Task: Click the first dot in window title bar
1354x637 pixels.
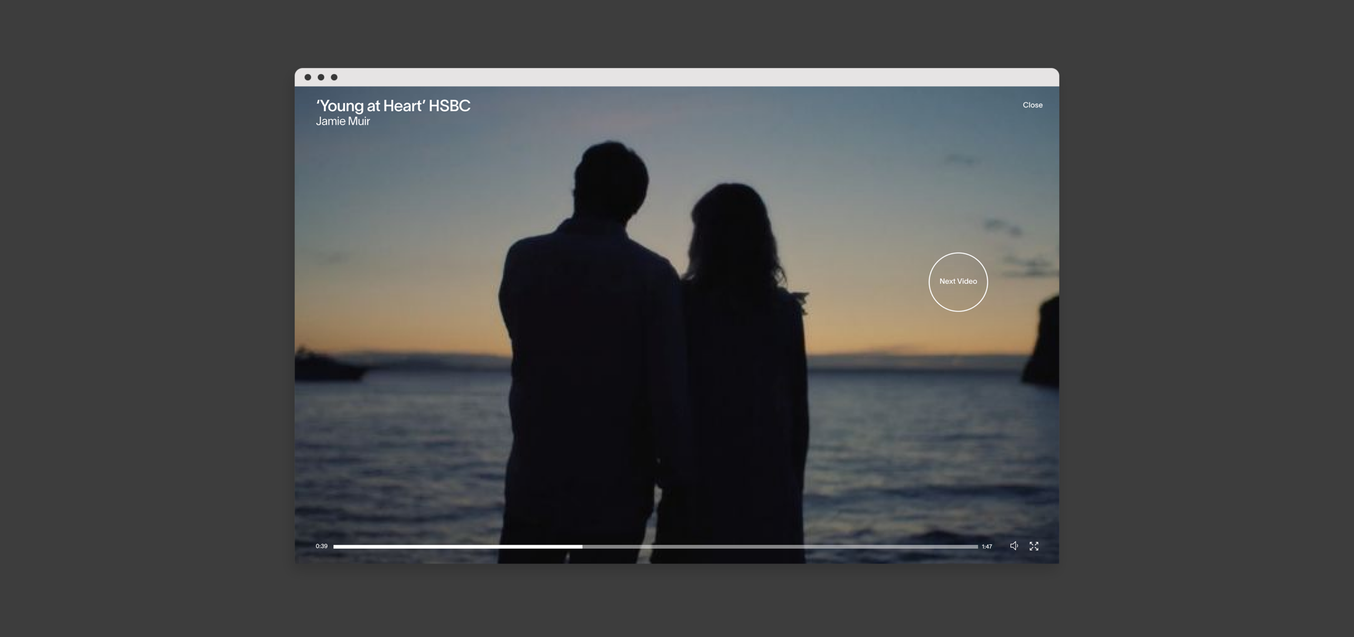Action: pyautogui.click(x=308, y=77)
